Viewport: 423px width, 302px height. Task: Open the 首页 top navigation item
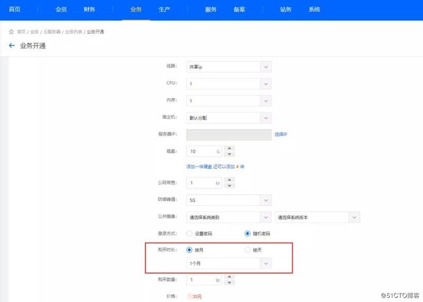(x=14, y=10)
